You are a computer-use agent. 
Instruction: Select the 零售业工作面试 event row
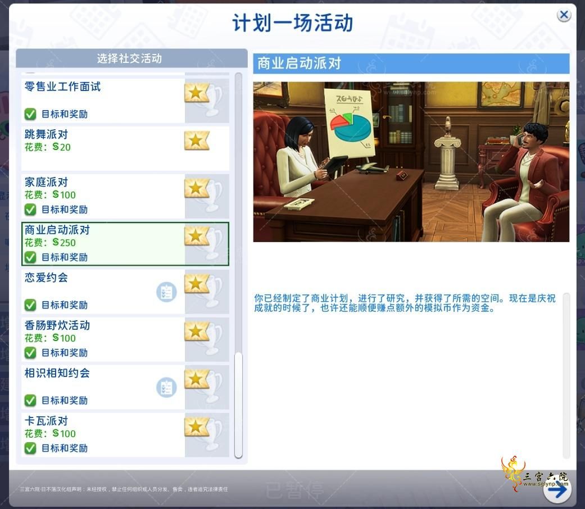[125, 101]
